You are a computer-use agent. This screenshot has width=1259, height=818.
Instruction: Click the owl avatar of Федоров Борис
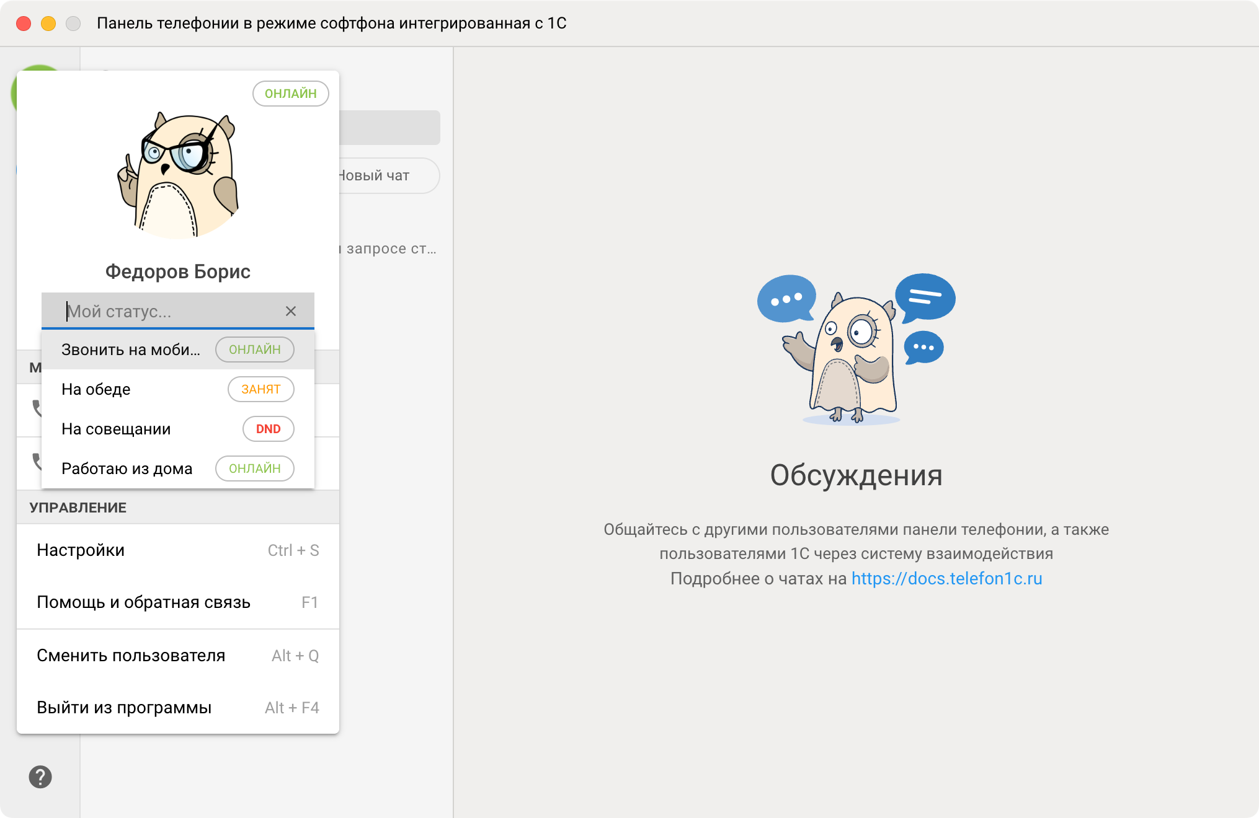[178, 175]
